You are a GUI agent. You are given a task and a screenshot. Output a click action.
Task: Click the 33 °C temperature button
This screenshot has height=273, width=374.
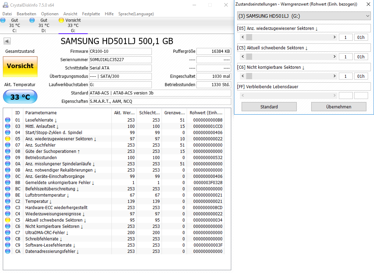tap(20, 97)
